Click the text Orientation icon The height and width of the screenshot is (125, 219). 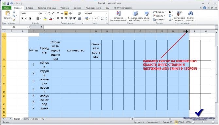(x=71, y=13)
